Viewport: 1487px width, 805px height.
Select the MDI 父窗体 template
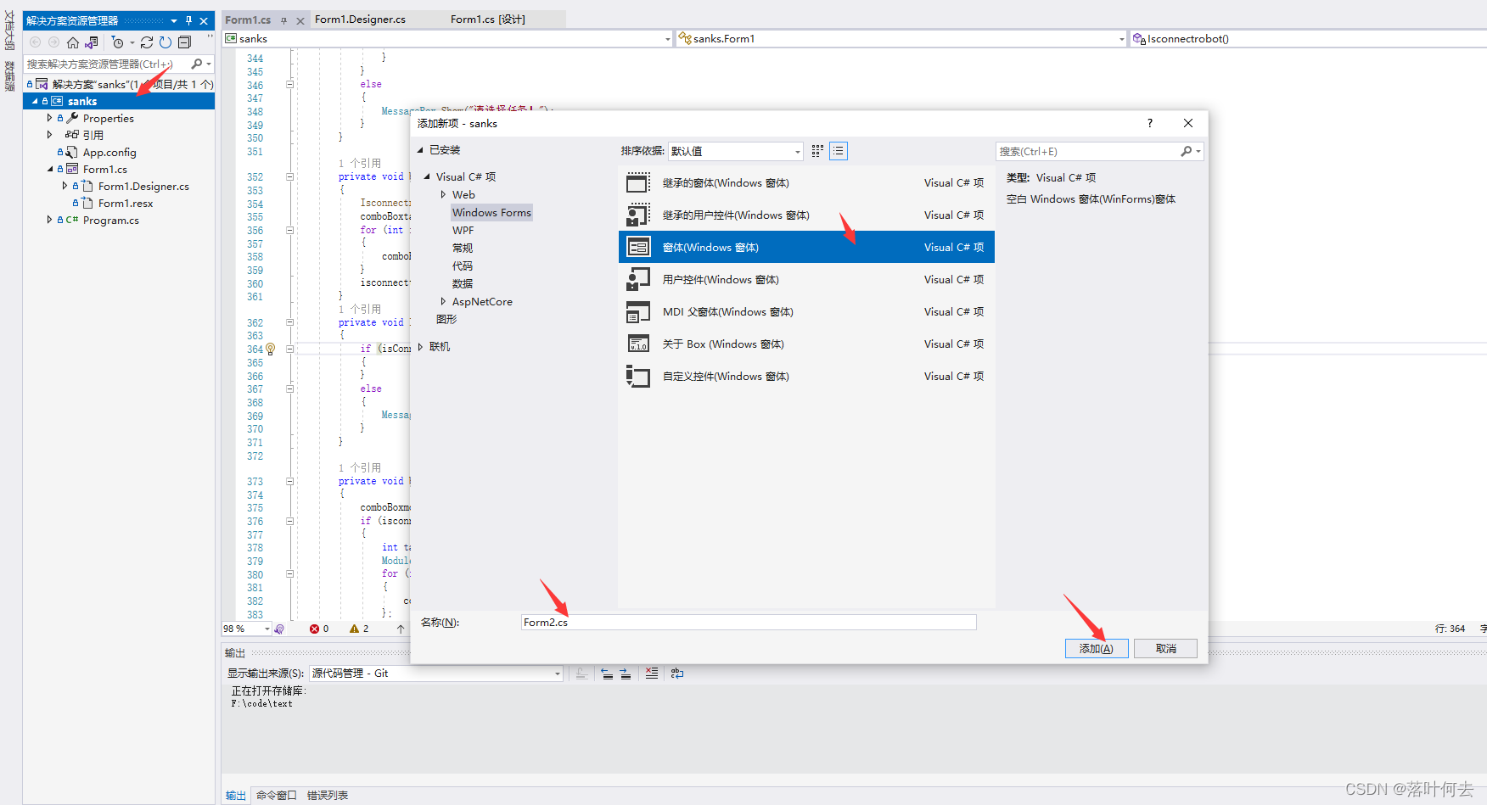pyautogui.click(x=806, y=311)
